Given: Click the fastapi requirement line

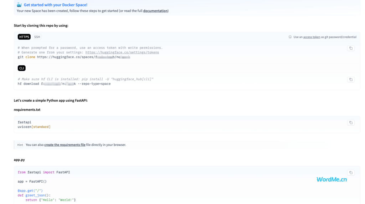Looking at the screenshot, I should [25, 122].
